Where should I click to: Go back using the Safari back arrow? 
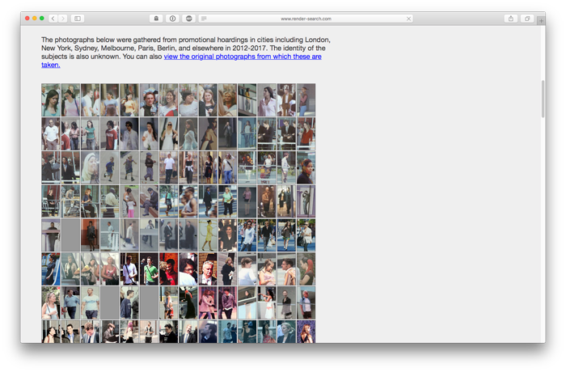(53, 19)
